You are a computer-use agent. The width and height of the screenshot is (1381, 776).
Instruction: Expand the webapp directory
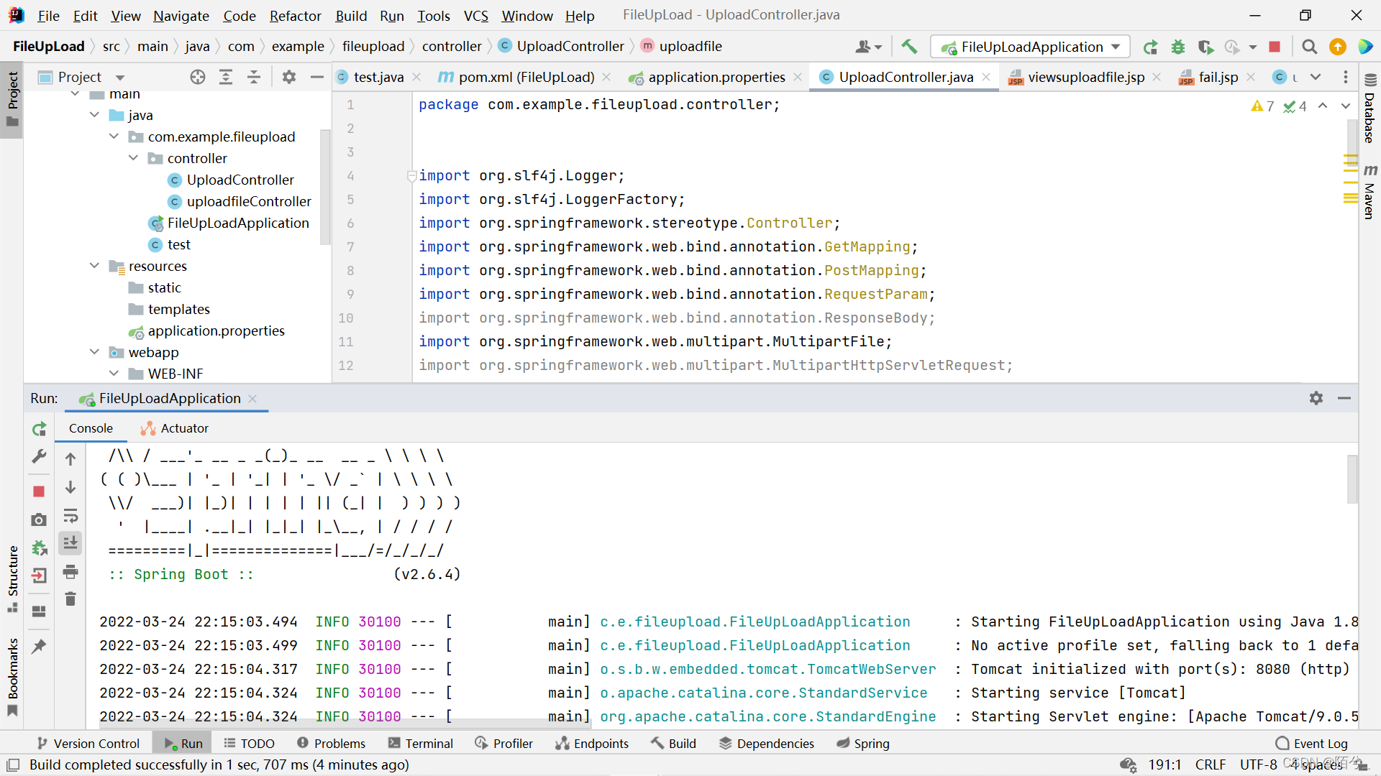[x=95, y=351]
